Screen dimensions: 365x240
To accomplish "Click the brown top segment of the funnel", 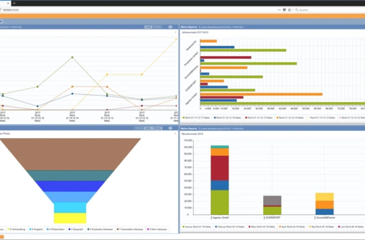I will point(70,154).
